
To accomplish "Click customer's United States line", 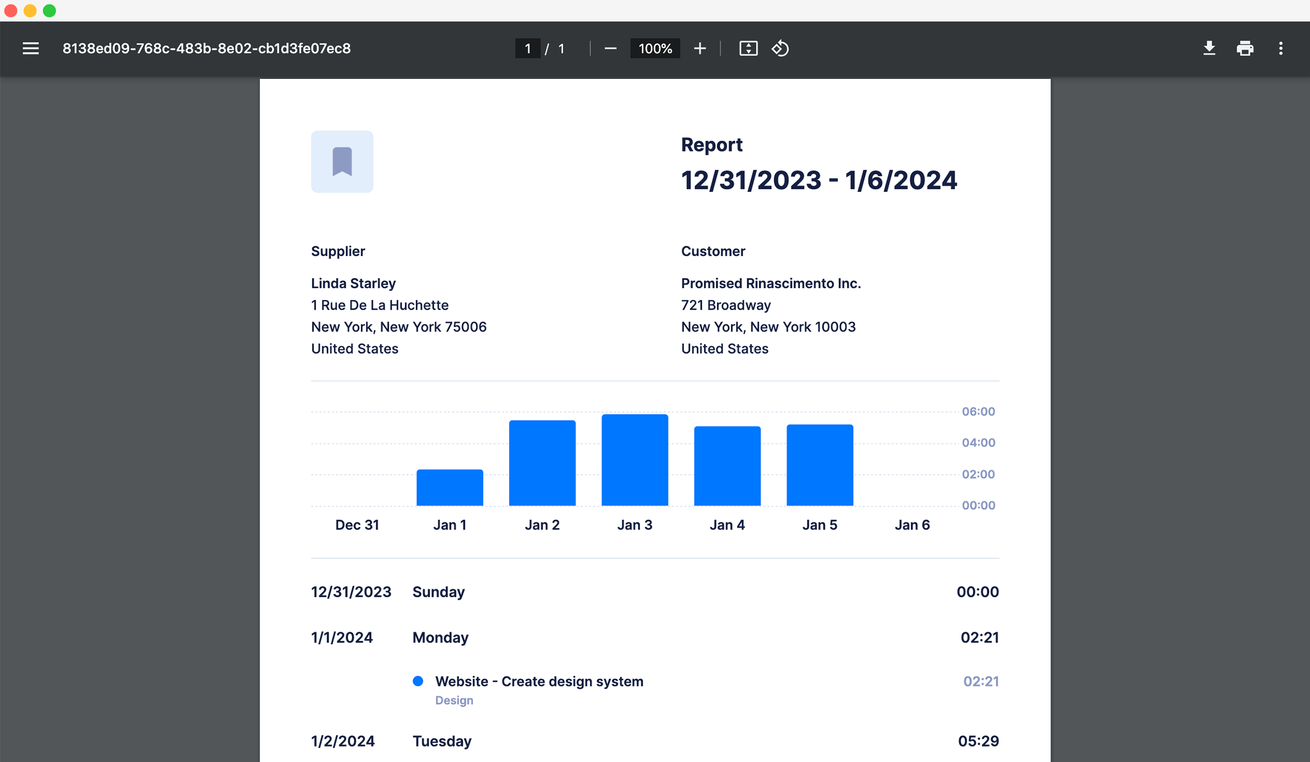I will tap(724, 349).
